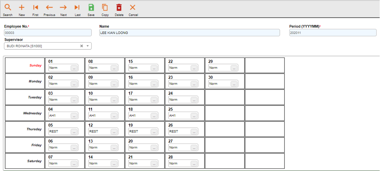Expand the Supervisor dropdown arrow
This screenshot has height=171, width=380.
tap(88, 46)
